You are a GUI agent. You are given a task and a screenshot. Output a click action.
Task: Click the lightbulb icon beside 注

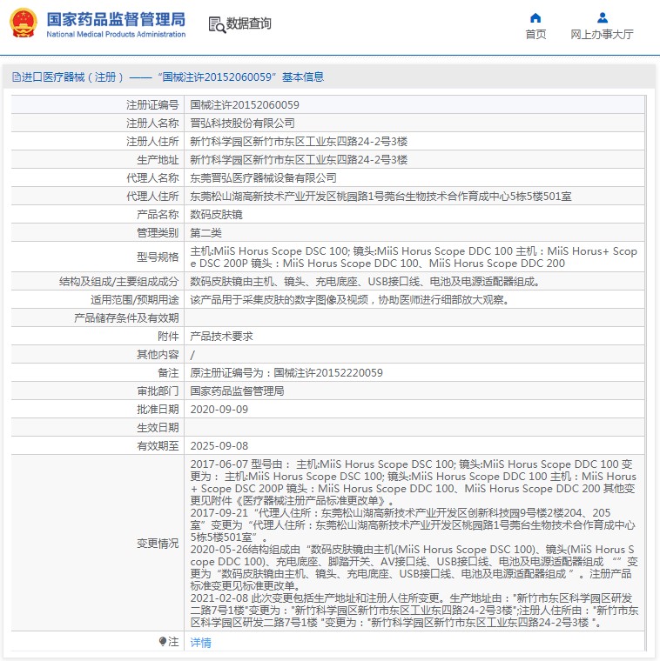[x=163, y=641]
